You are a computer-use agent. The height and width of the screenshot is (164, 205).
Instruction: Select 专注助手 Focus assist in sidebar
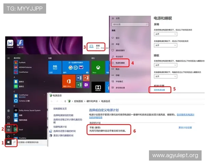pyautogui.click(x=117, y=57)
